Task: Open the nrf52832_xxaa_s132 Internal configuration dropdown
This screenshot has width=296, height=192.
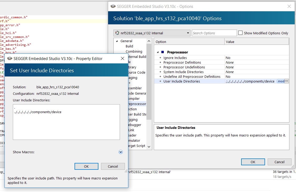Action: (x=152, y=33)
